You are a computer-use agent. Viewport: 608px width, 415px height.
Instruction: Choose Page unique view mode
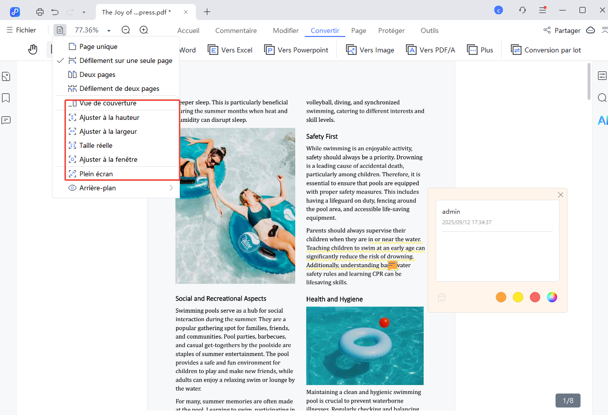(98, 46)
